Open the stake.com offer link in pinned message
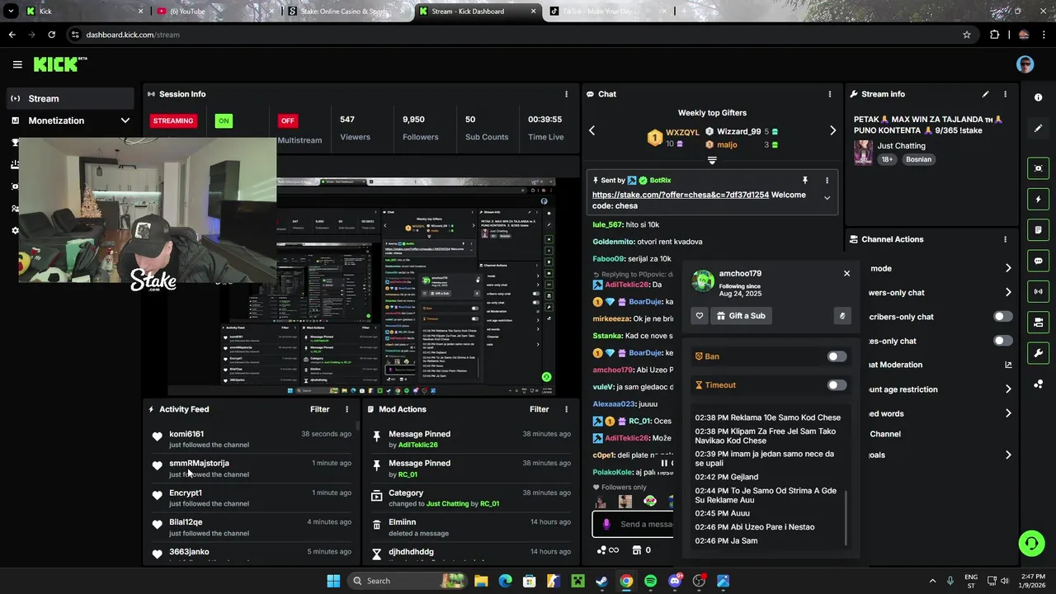Image resolution: width=1056 pixels, height=594 pixels. pyautogui.click(x=680, y=195)
